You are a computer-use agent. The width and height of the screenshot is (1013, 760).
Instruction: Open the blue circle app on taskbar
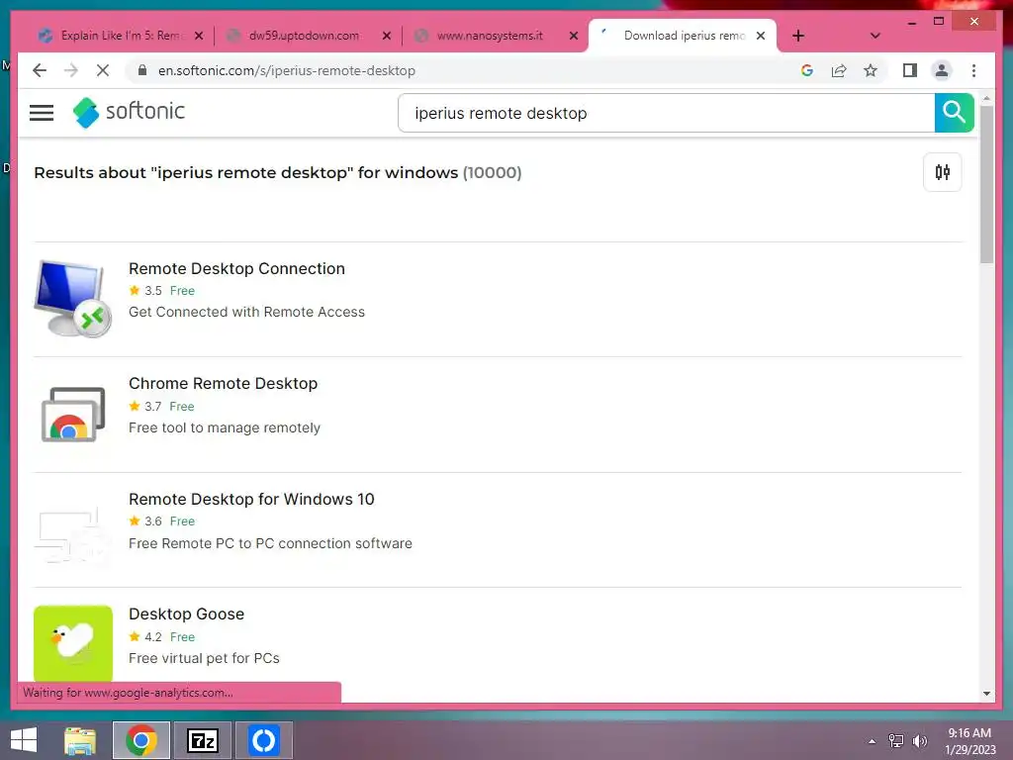(x=263, y=740)
